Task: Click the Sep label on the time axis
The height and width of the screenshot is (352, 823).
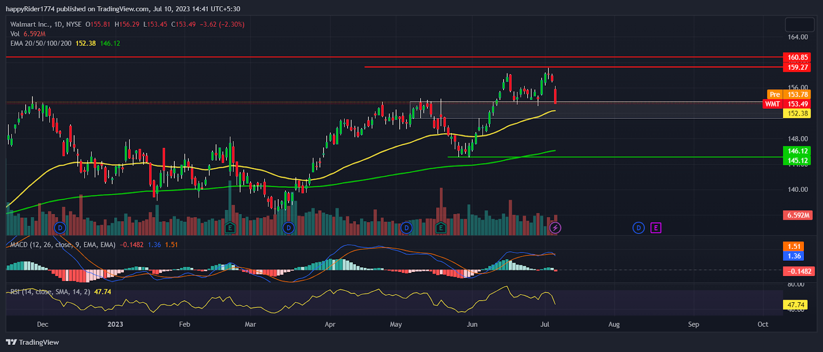Action: tap(694, 324)
